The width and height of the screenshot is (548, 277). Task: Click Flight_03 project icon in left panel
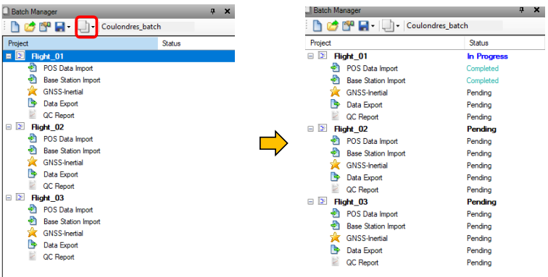[x=20, y=197]
